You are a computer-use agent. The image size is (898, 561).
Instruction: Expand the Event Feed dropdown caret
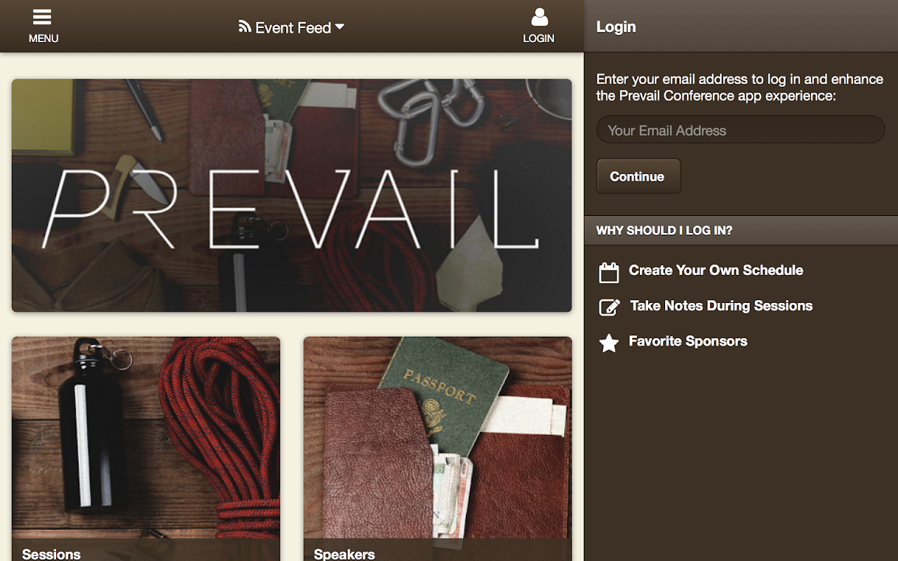pyautogui.click(x=340, y=27)
